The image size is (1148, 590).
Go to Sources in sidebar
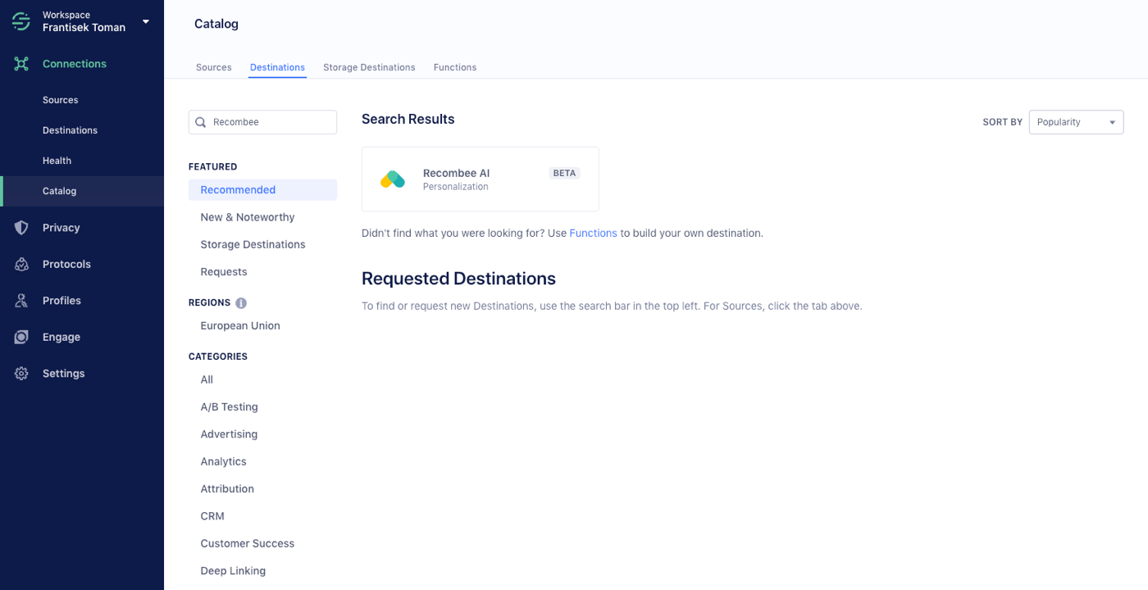coord(61,100)
